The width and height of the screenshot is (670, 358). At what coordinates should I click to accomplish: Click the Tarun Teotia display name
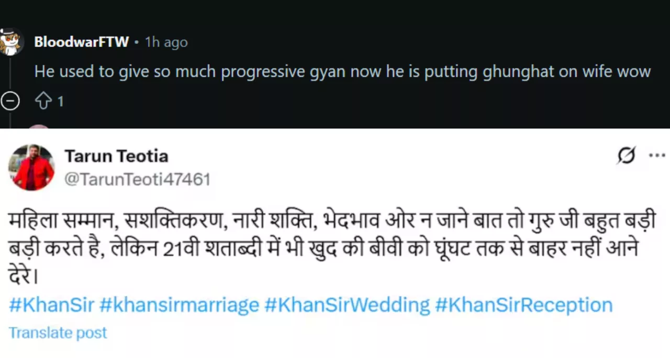(x=116, y=156)
